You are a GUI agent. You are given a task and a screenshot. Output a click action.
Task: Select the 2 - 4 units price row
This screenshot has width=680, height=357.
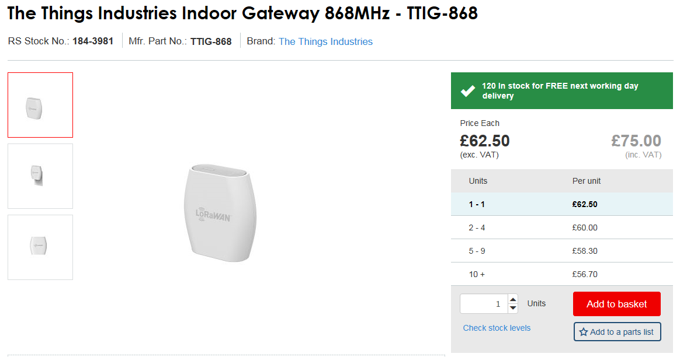[561, 228]
